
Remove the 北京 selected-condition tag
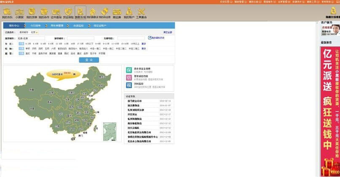(x=37, y=33)
